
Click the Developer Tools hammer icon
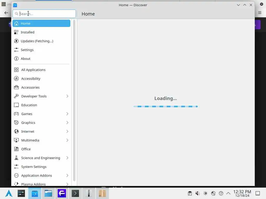pos(16,96)
